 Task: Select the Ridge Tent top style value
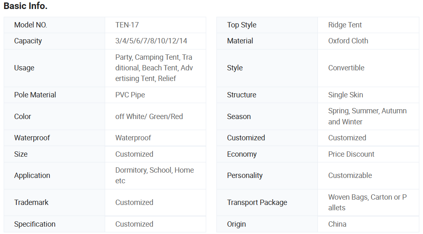click(345, 25)
